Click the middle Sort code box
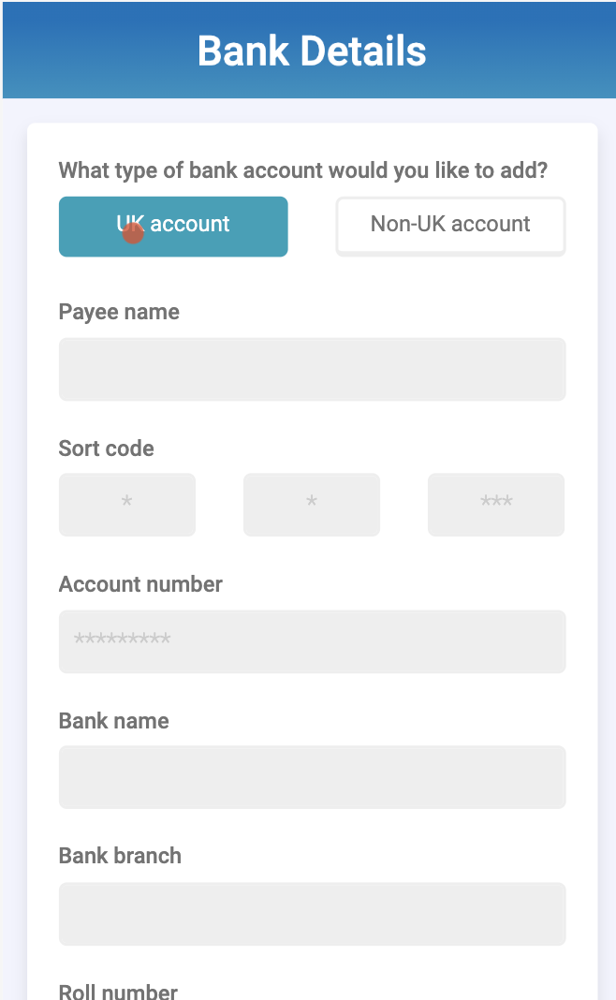Image resolution: width=616 pixels, height=1000 pixels. pyautogui.click(x=312, y=505)
